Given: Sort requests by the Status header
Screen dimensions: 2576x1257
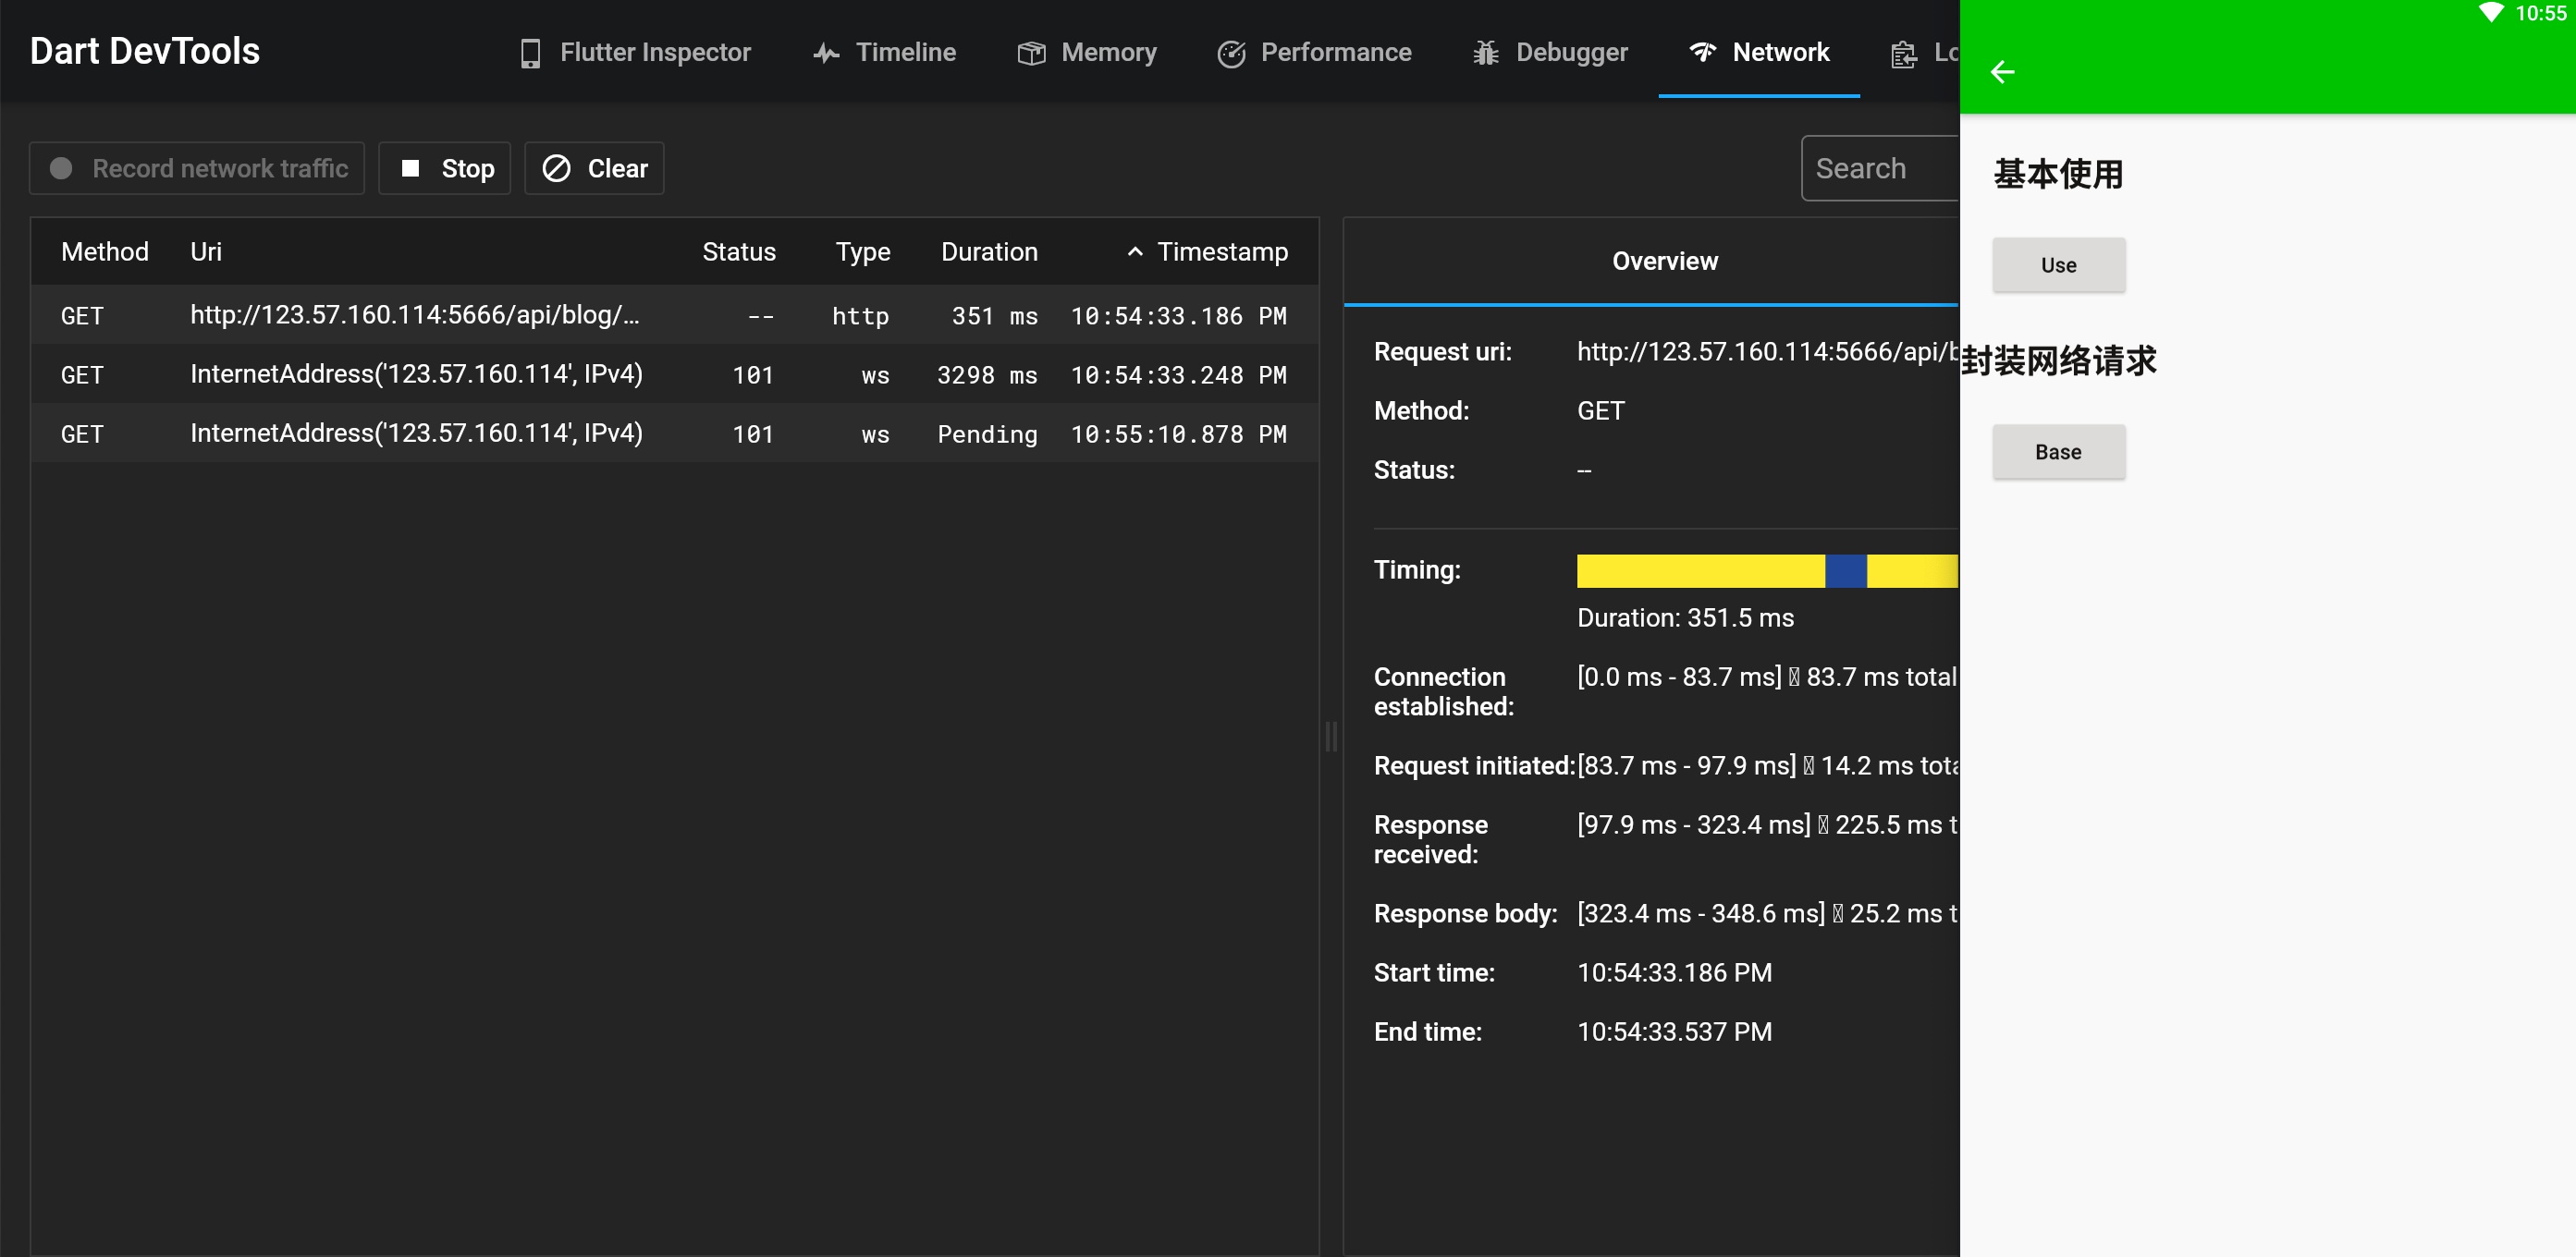Looking at the screenshot, I should coord(738,252).
